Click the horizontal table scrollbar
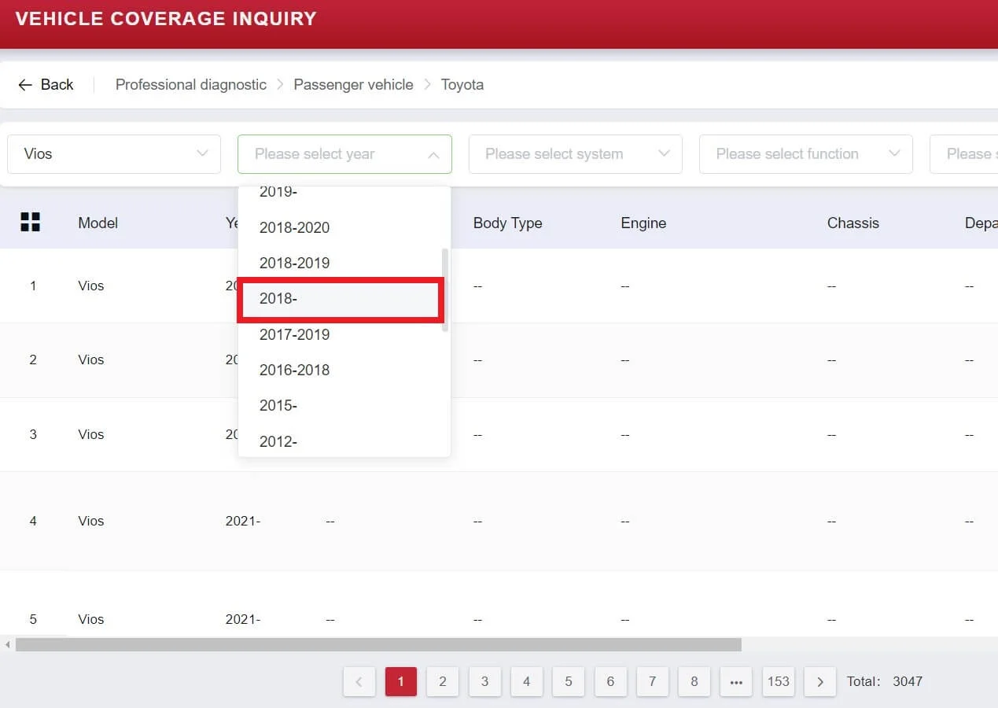Viewport: 998px width, 708px height. 377,645
